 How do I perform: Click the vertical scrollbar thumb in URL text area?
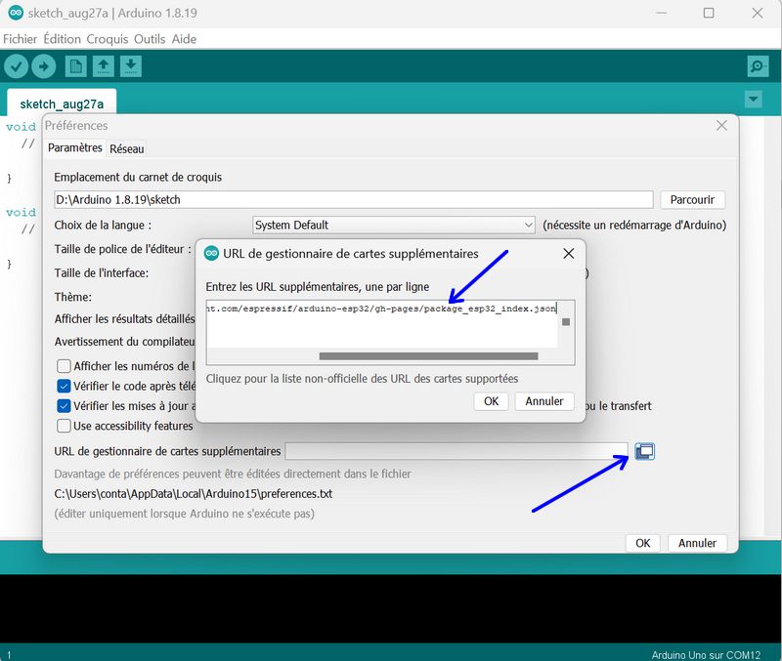pyautogui.click(x=566, y=322)
